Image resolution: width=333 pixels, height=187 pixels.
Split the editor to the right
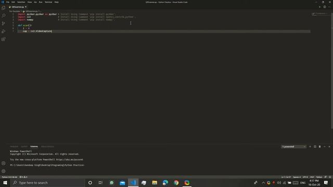(x=325, y=7)
